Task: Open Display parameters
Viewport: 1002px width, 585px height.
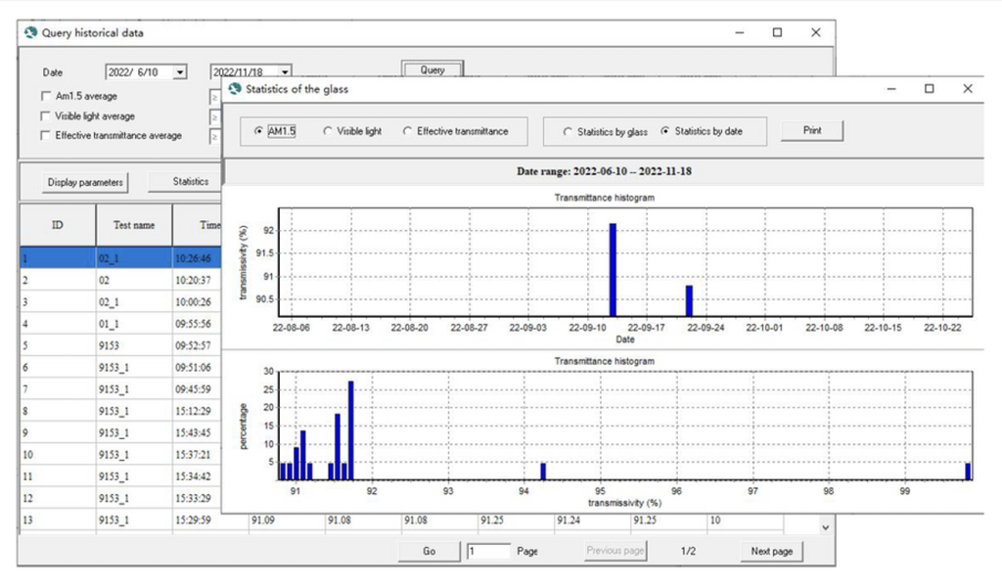Action: pos(85,182)
